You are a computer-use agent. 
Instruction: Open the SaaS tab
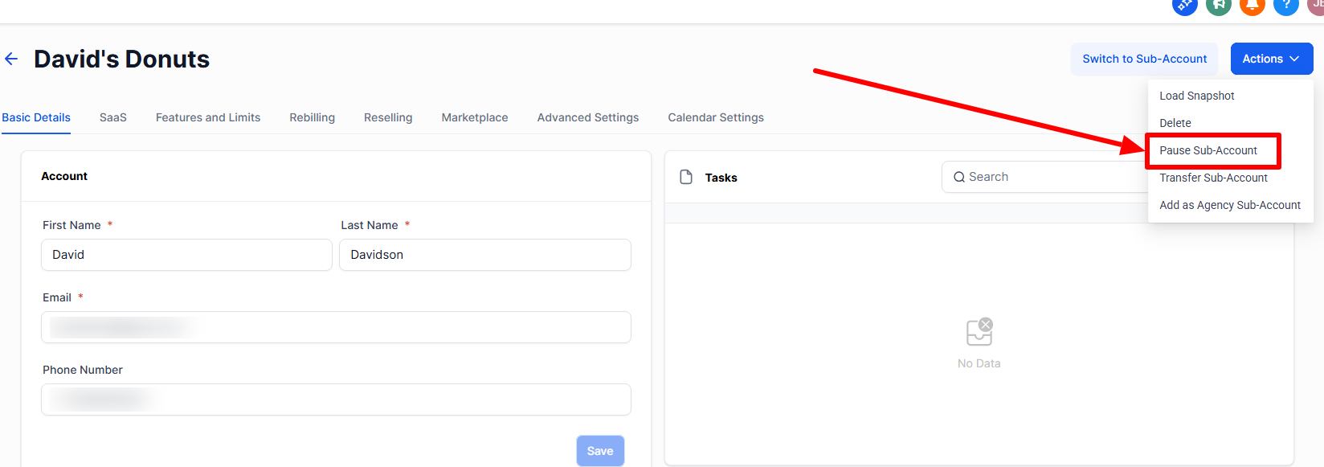(x=113, y=117)
